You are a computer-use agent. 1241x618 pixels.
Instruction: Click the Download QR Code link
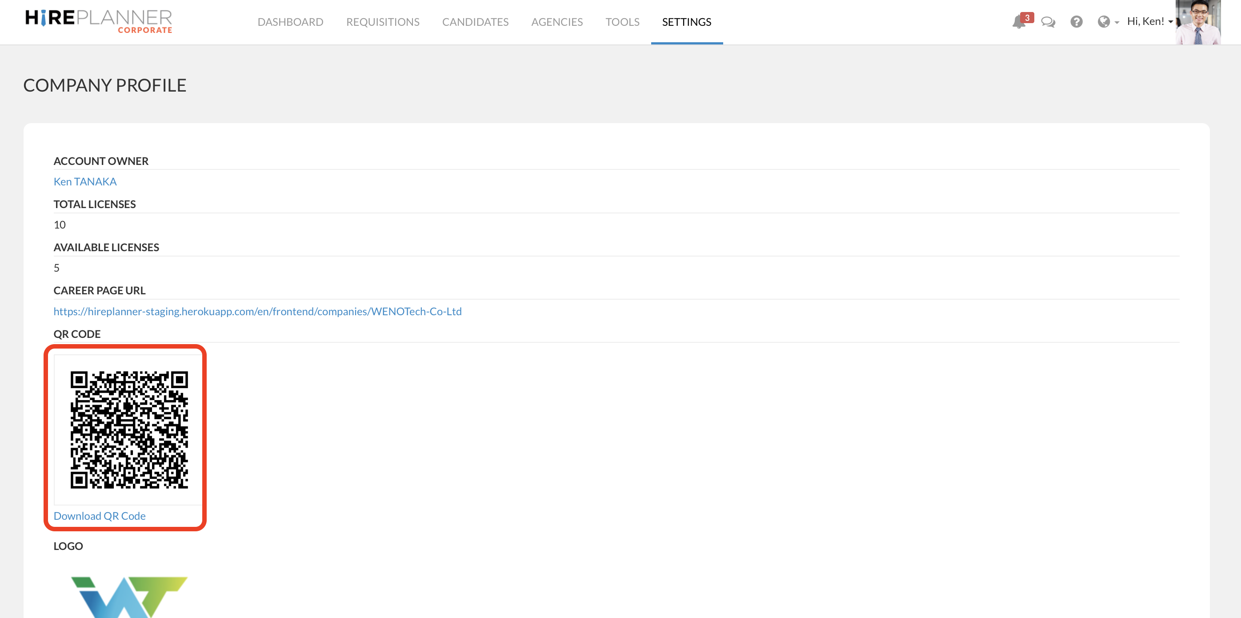coord(99,515)
